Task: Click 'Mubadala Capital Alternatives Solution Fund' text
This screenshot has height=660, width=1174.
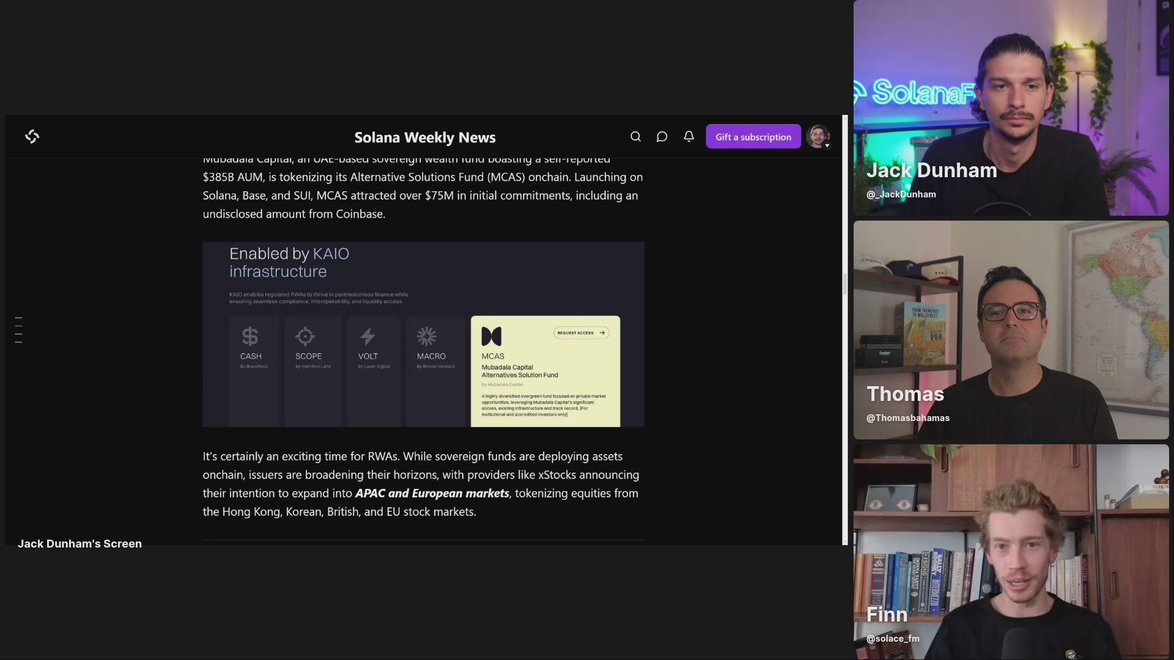Action: [520, 372]
